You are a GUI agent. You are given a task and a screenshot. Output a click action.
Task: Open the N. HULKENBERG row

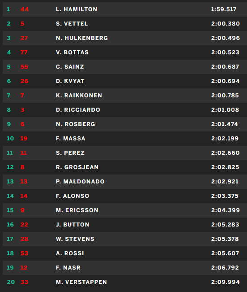coord(125,38)
